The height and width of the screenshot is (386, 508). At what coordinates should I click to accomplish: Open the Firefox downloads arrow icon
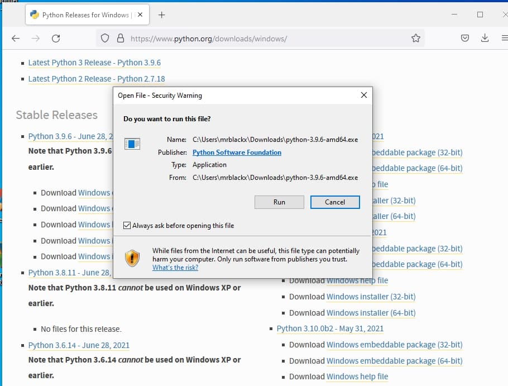coord(485,39)
